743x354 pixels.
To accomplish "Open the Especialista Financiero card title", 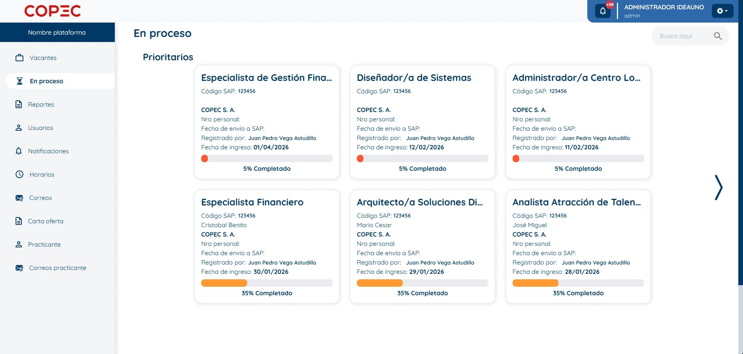I will (252, 202).
